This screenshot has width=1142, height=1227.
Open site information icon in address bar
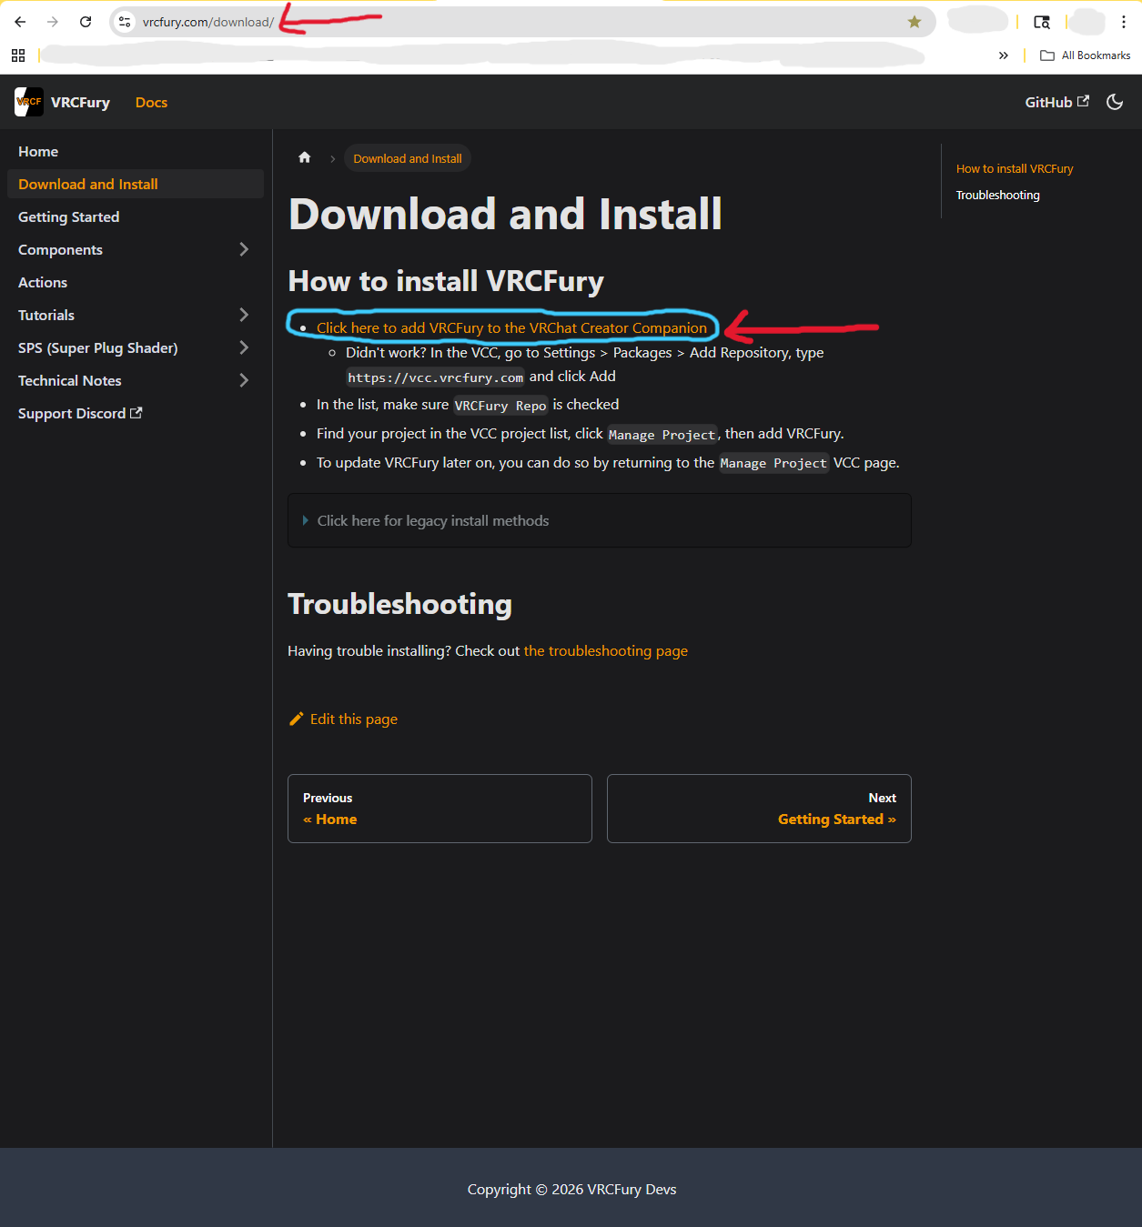point(125,22)
